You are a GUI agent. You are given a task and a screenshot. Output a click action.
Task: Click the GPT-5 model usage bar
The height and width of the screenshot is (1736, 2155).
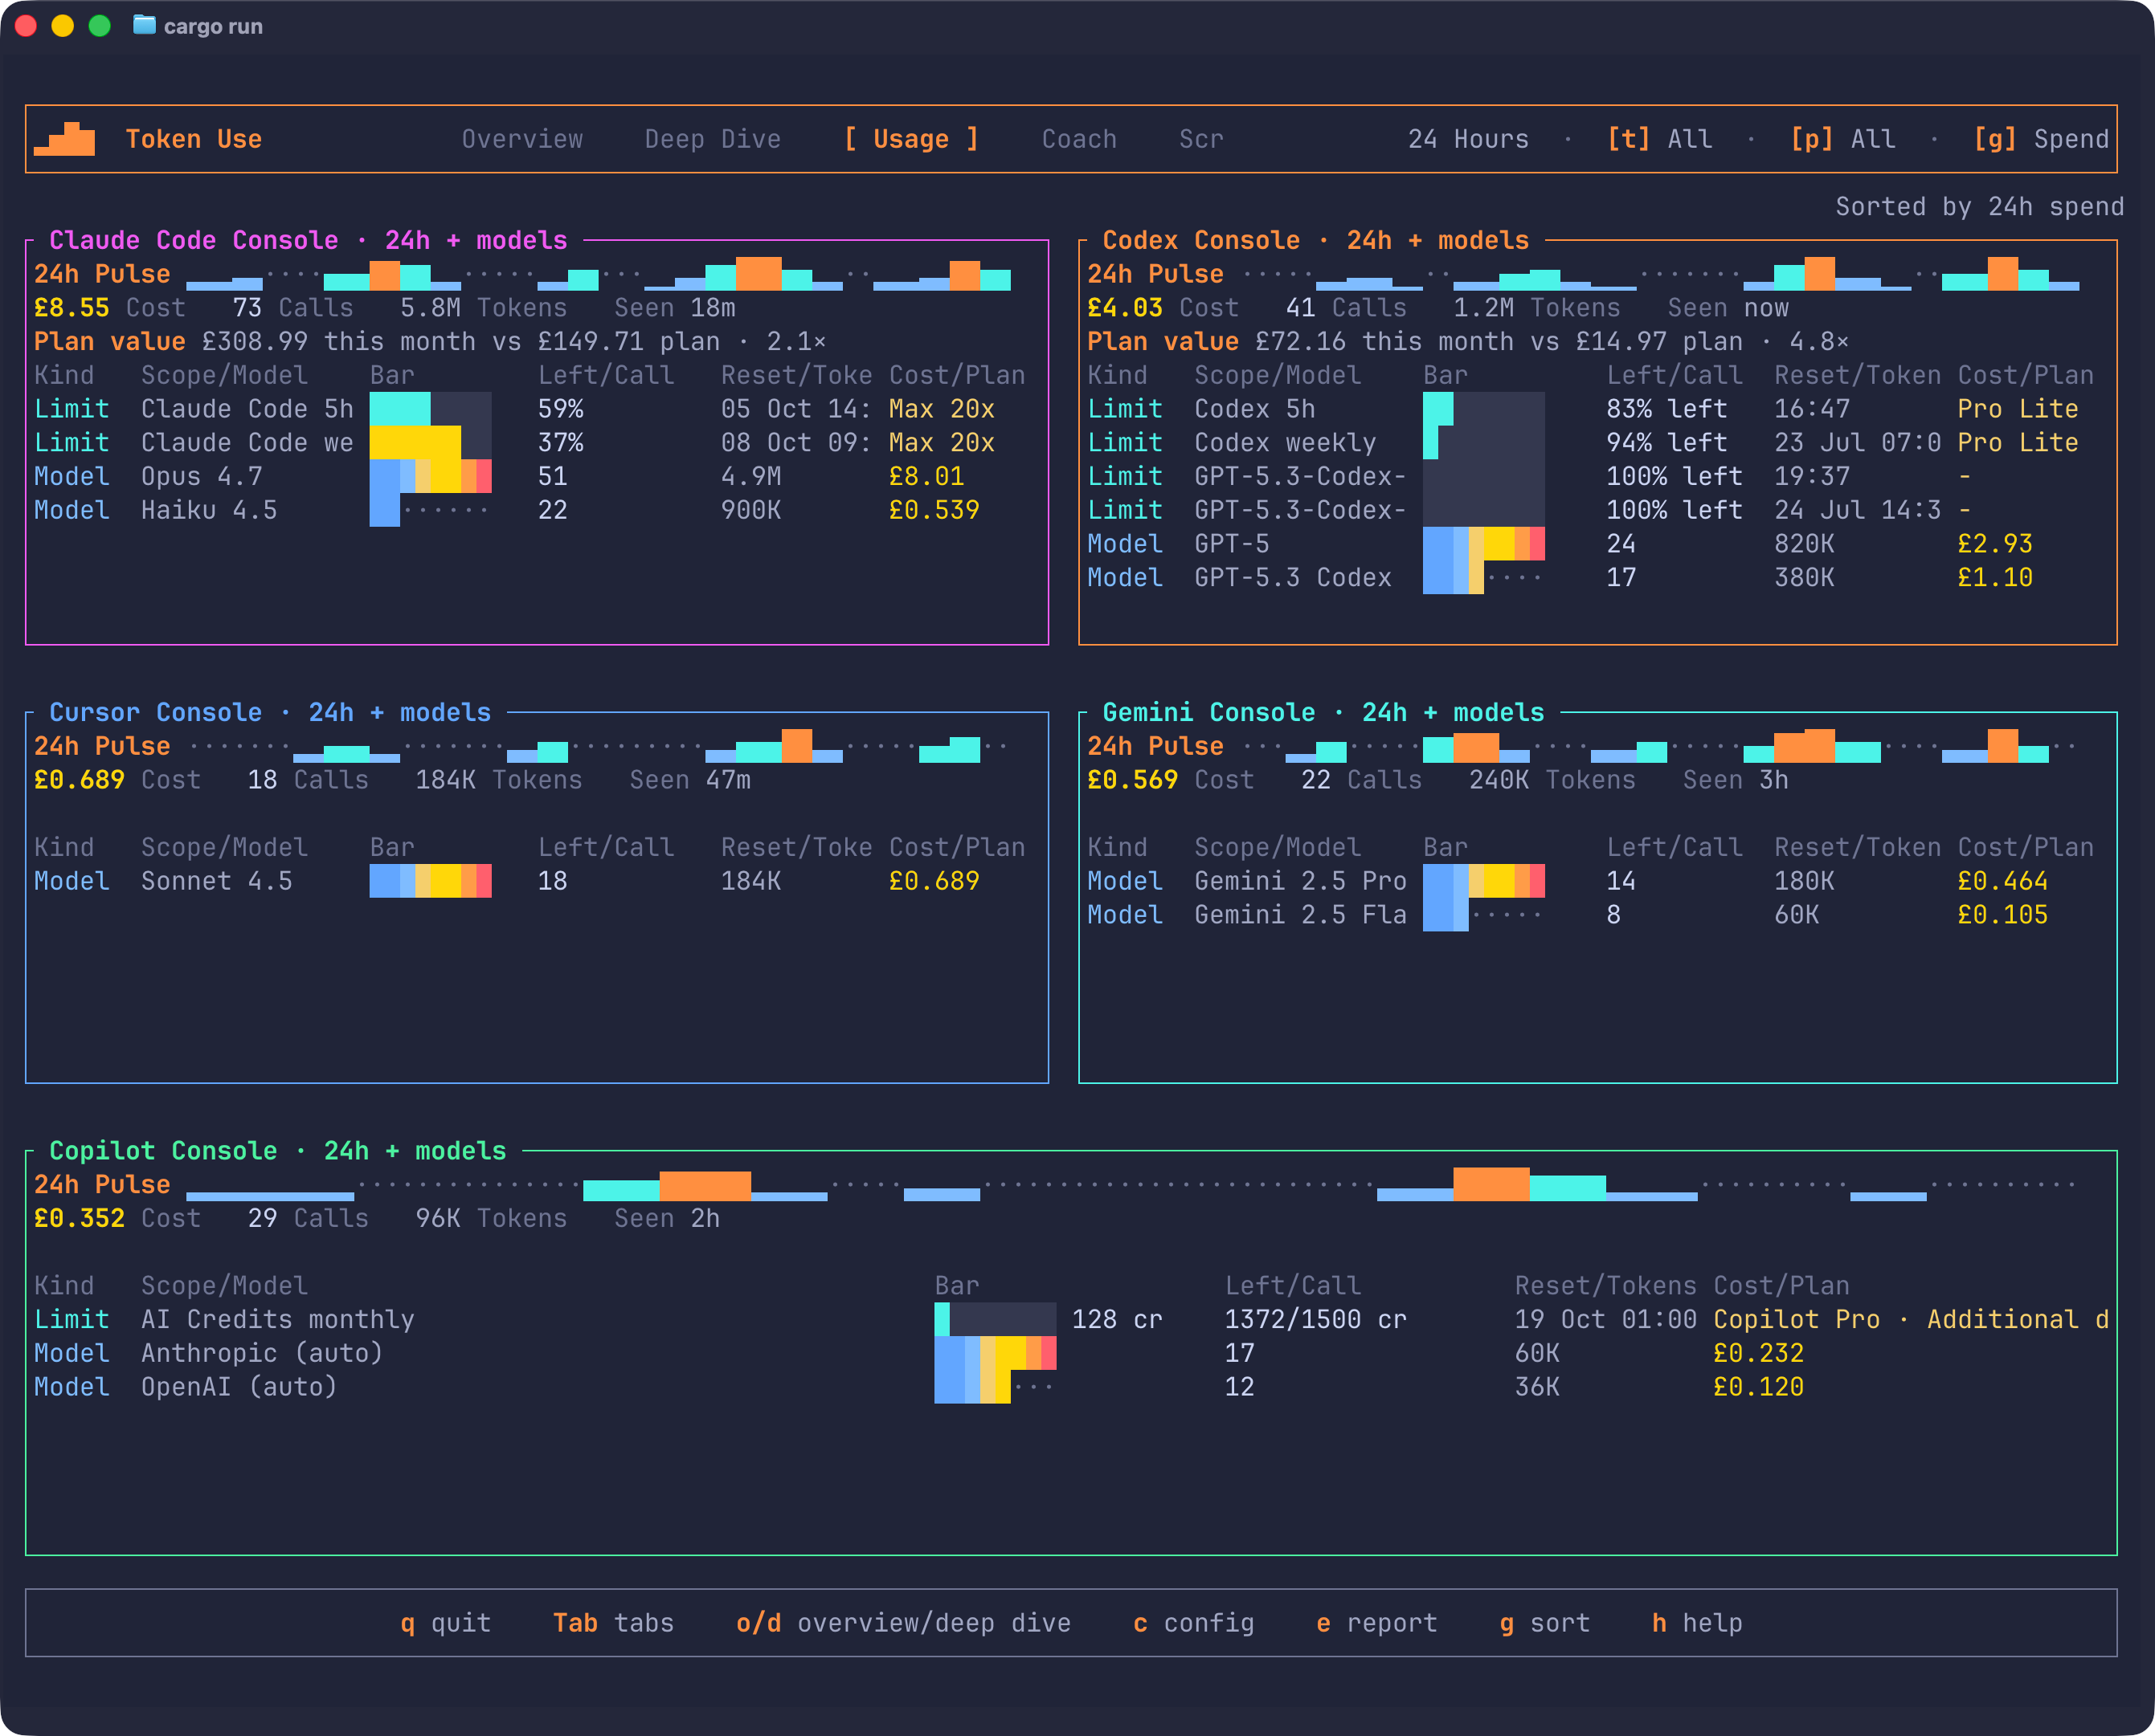(x=1484, y=544)
